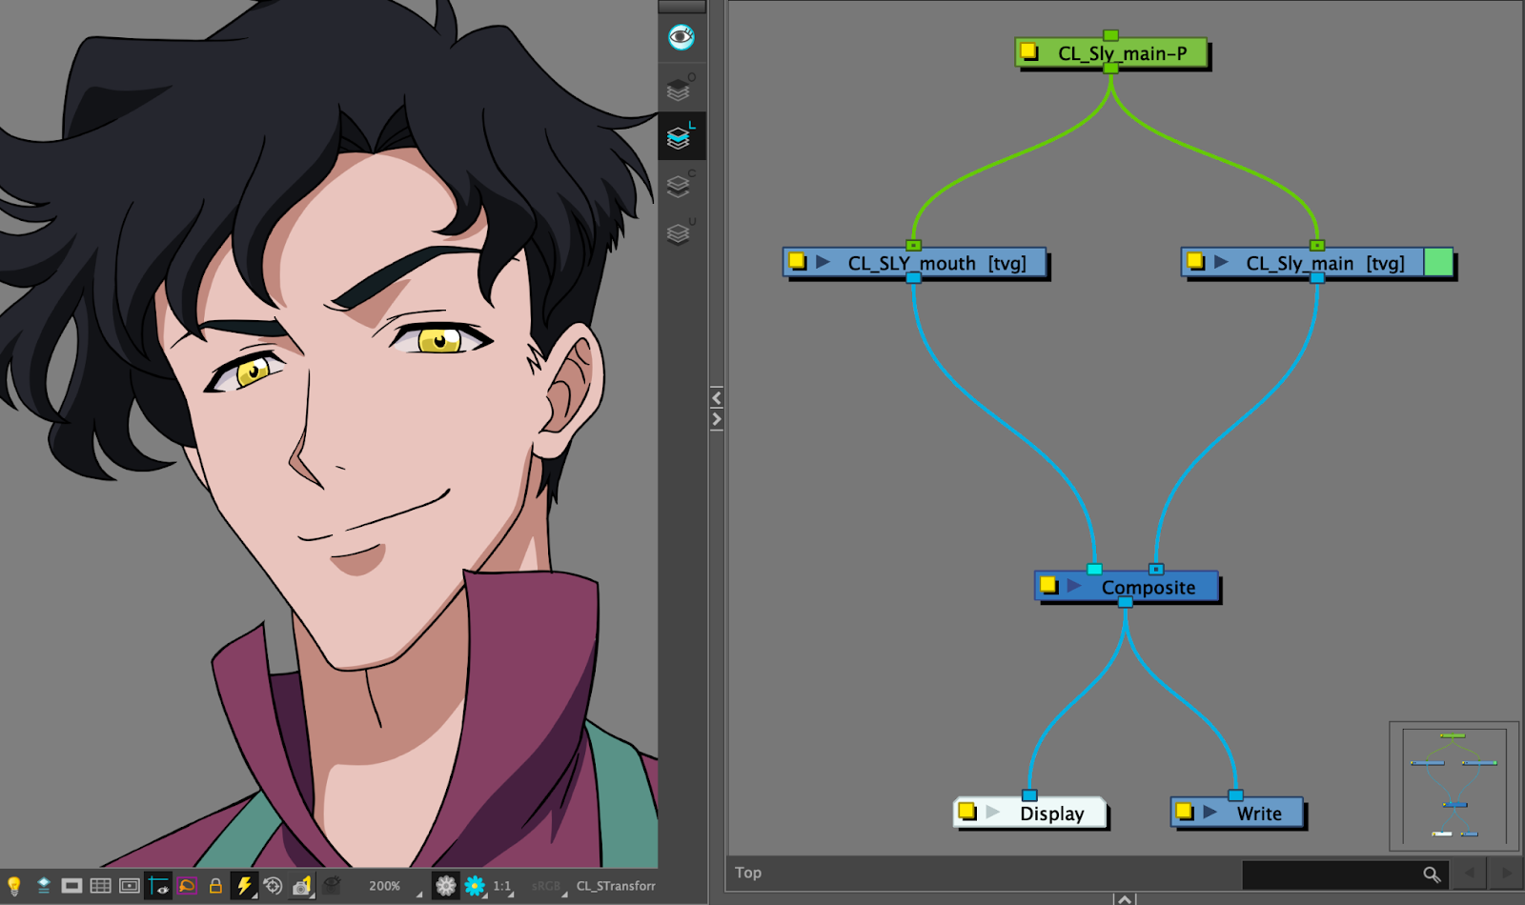Select the Overlay art layer icon

679,90
